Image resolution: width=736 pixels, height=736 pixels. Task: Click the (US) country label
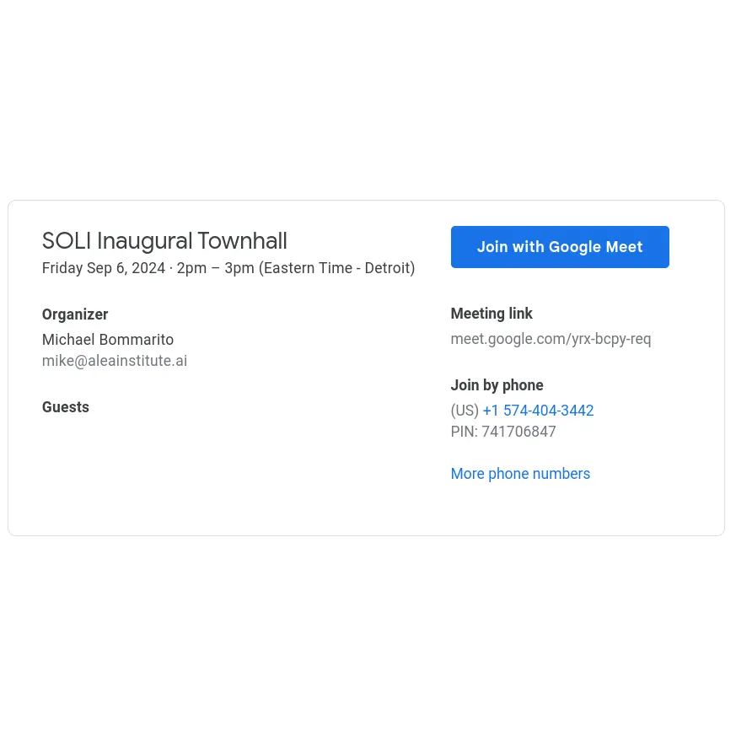(x=465, y=411)
